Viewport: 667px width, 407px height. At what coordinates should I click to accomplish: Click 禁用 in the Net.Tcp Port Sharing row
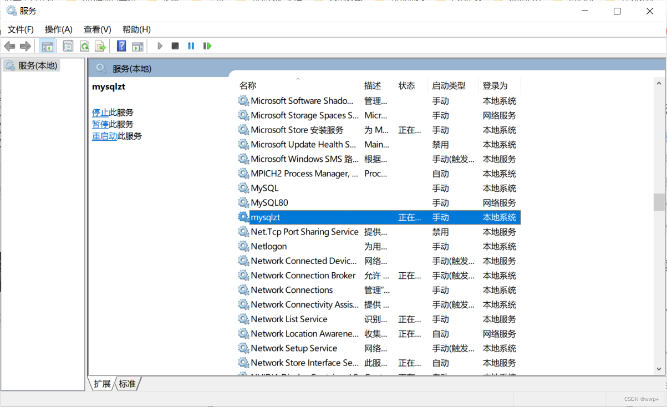[x=440, y=232]
